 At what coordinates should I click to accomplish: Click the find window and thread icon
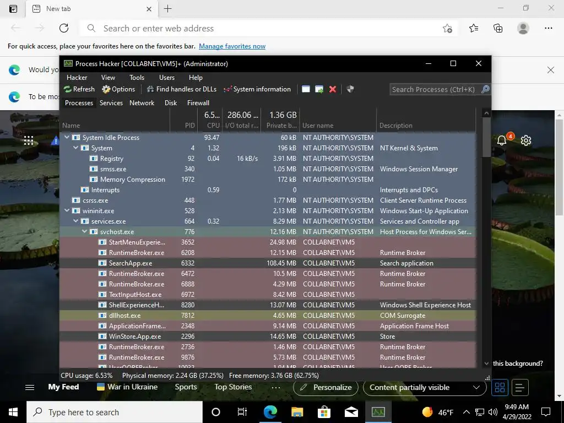(x=319, y=89)
